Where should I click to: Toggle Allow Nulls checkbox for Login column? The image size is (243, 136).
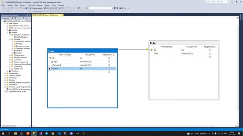(x=109, y=62)
